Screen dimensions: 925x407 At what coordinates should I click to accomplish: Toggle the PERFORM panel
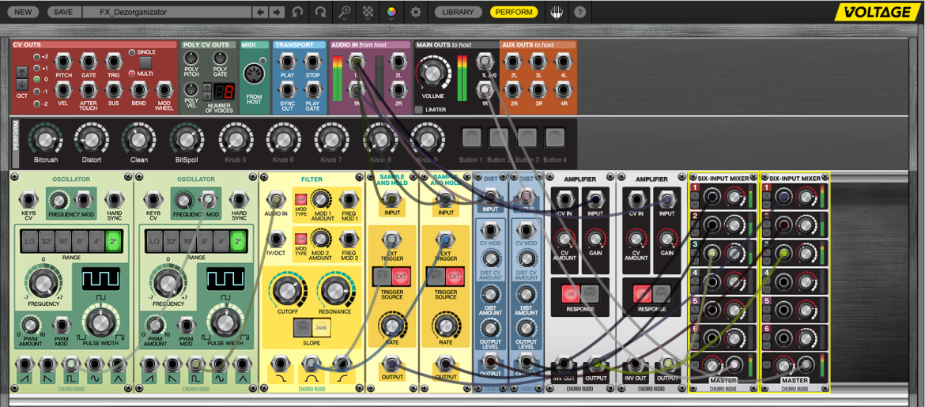point(514,12)
